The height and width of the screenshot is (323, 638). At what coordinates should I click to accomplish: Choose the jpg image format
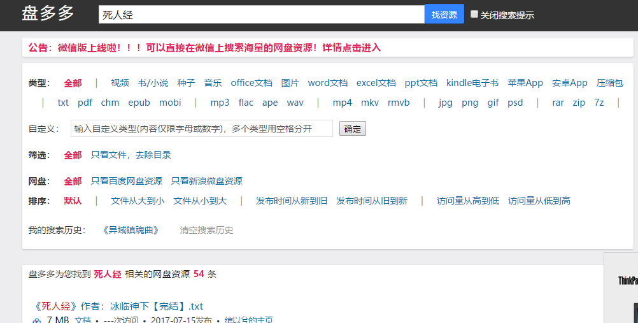pyautogui.click(x=446, y=103)
